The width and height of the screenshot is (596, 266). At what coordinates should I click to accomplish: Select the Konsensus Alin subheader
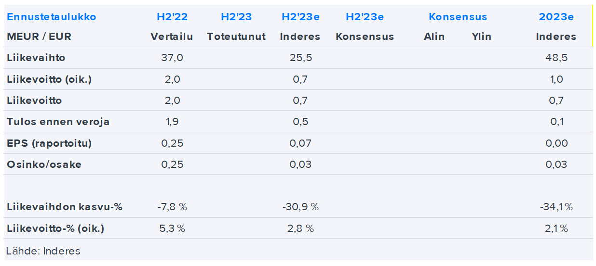[434, 37]
